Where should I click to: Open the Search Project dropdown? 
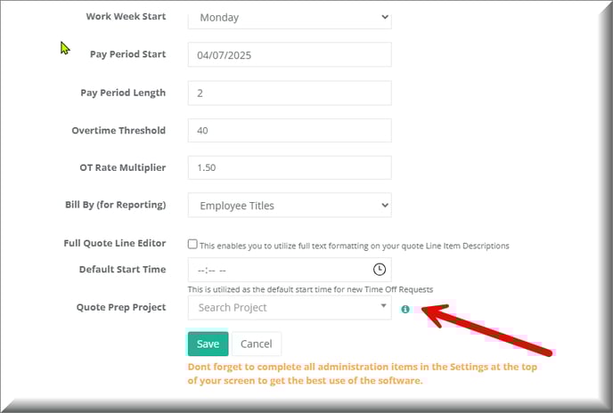tap(290, 307)
